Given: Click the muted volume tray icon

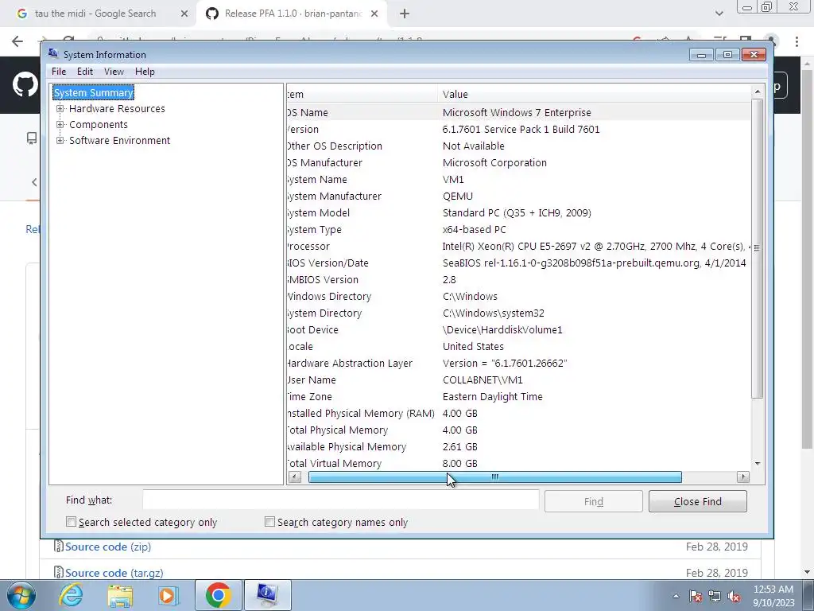Looking at the screenshot, I should click(734, 596).
